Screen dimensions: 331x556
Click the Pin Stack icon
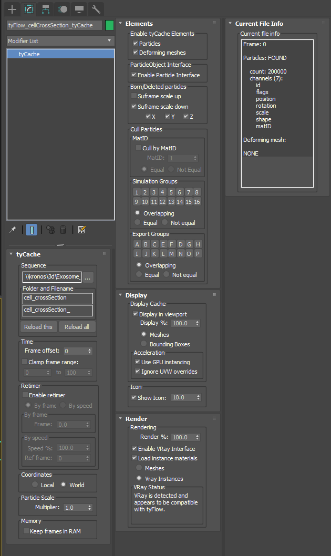(x=13, y=230)
